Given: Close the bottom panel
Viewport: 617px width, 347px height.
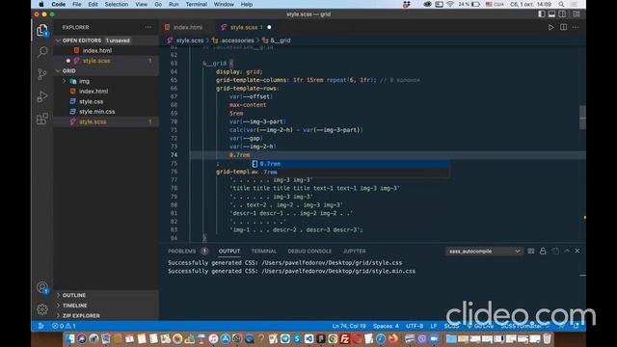Looking at the screenshot, I should point(577,251).
